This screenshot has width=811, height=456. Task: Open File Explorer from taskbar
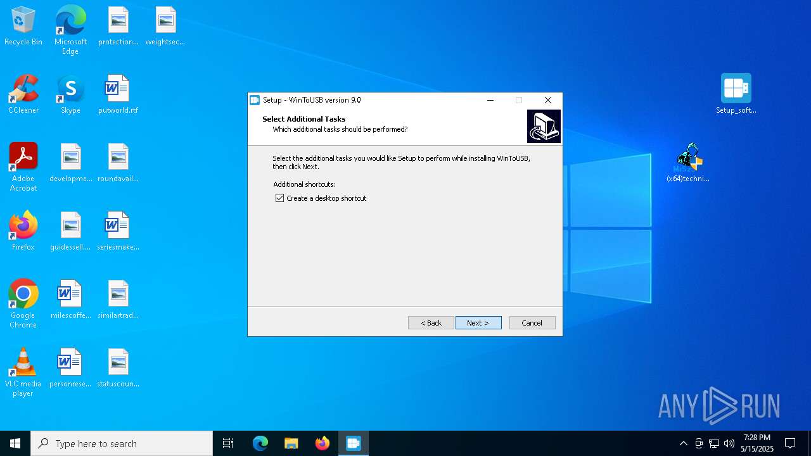tap(291, 443)
